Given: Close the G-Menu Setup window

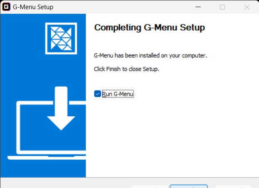Looking at the screenshot, I should (x=247, y=7).
